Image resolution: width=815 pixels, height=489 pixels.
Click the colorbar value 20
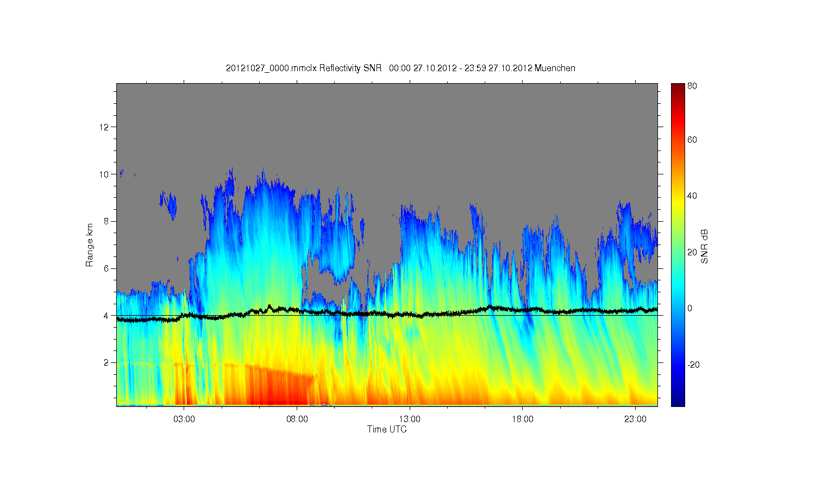tap(692, 252)
